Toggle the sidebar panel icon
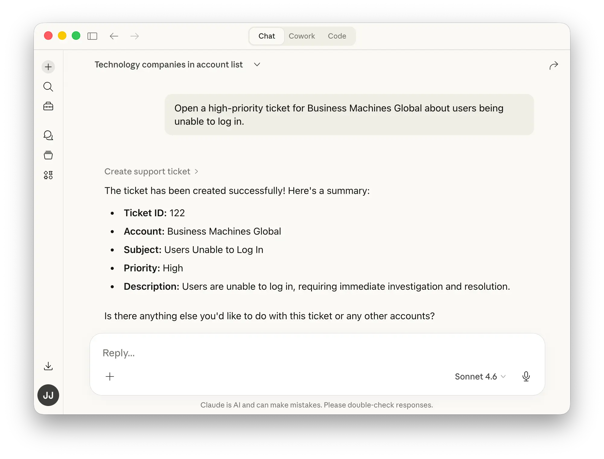 [x=92, y=36]
